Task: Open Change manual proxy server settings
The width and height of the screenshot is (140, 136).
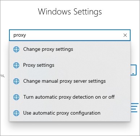Action: (70, 81)
